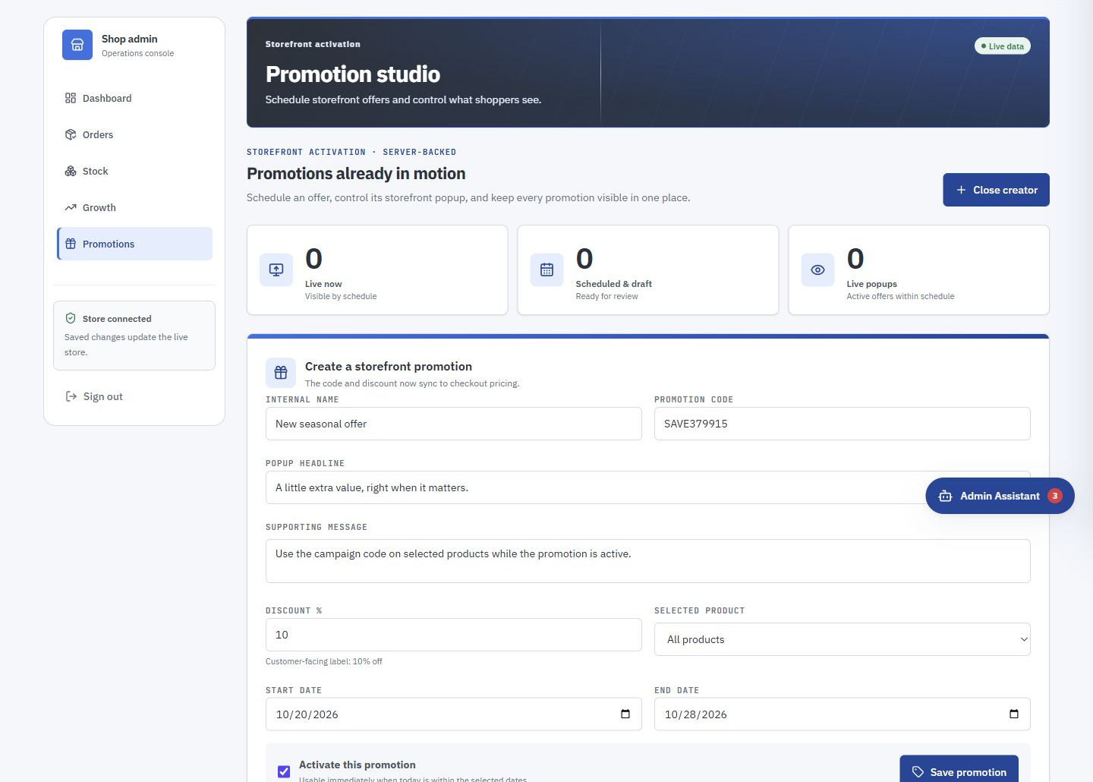The width and height of the screenshot is (1093, 782).
Task: Click the 'Customer-facing label: 10% off' text
Action: 324,661
